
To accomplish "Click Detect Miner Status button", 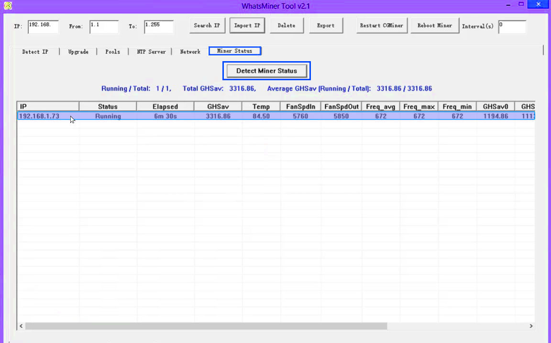I will pos(267,71).
